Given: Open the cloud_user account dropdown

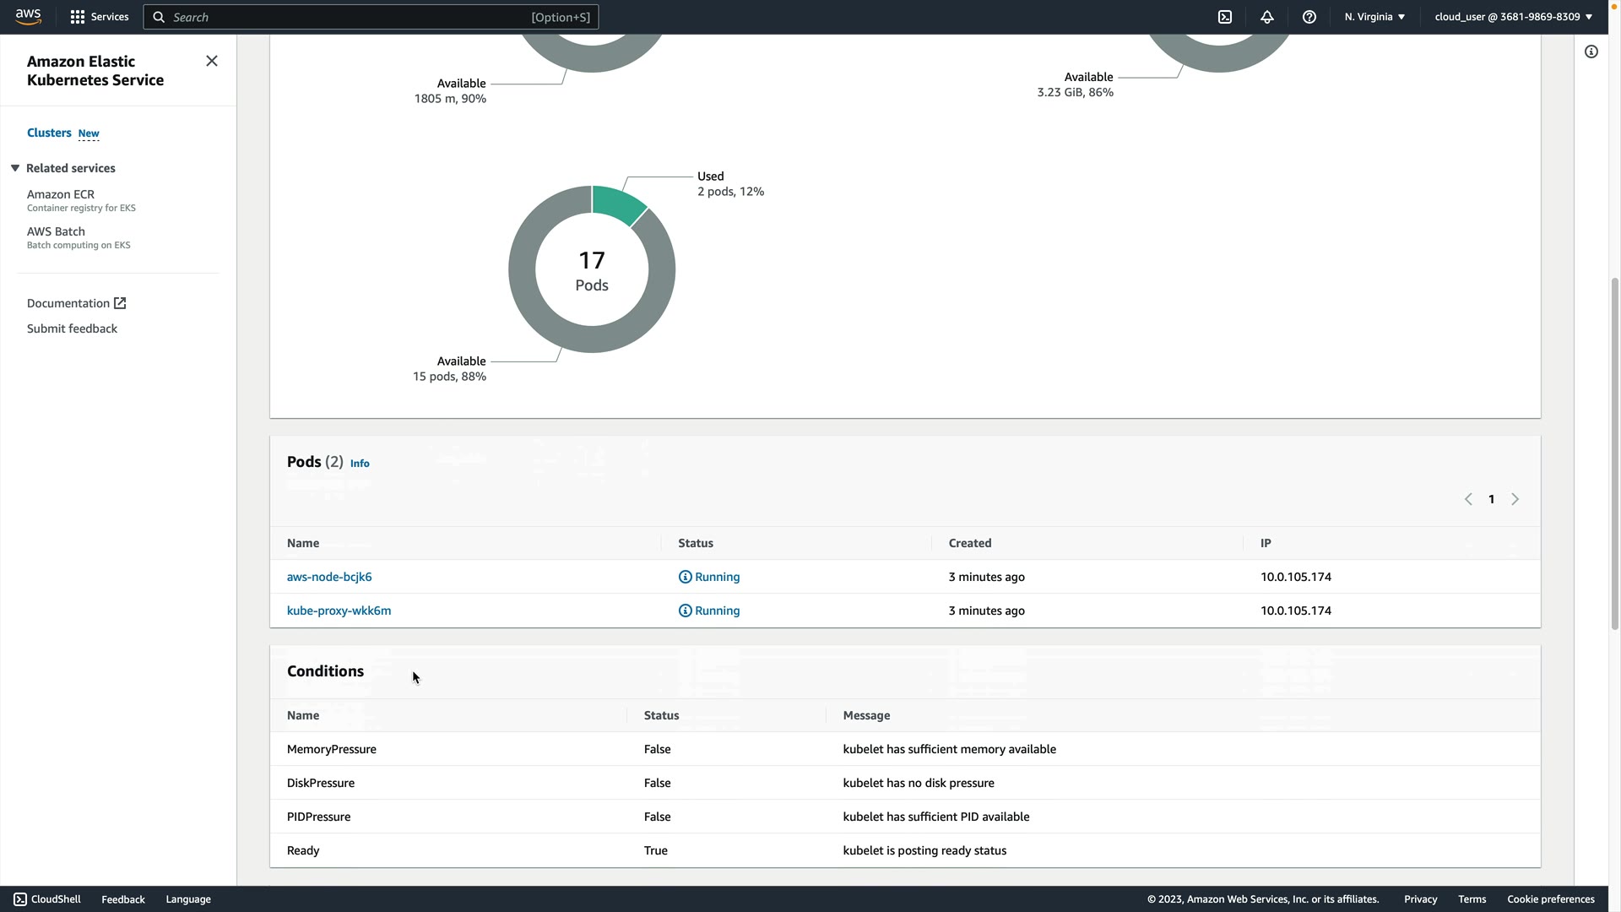Looking at the screenshot, I should coord(1513,17).
